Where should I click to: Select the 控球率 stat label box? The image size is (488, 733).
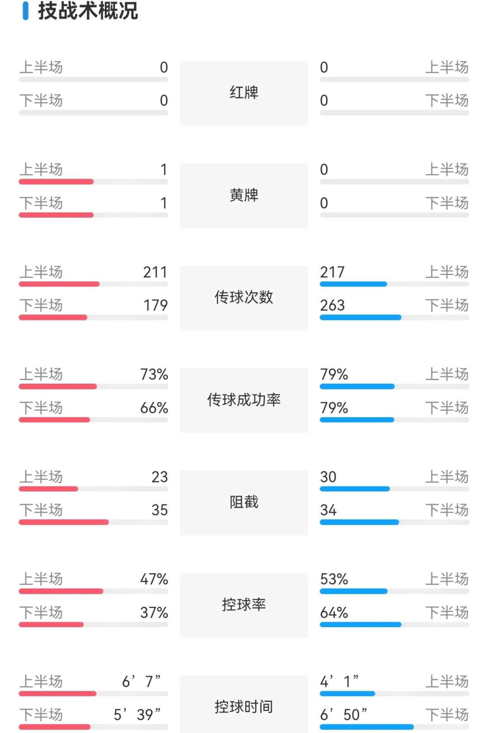(244, 605)
